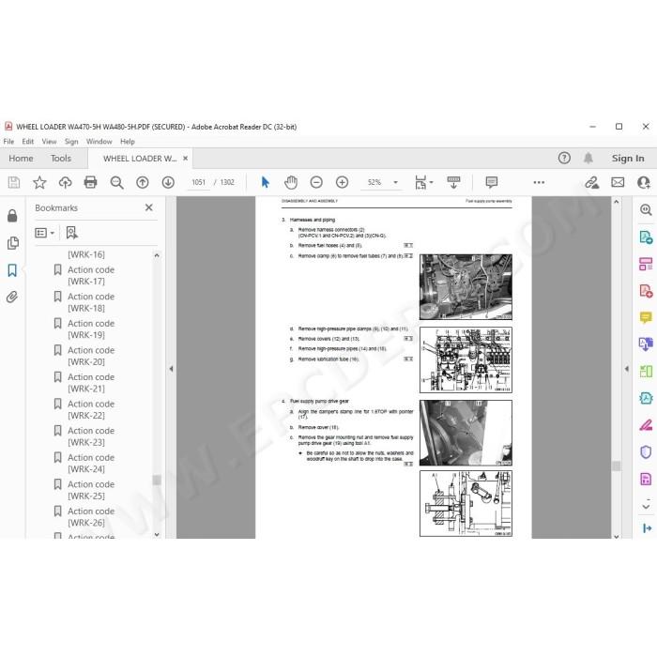Zoom out with minus icon
This screenshot has height=657, width=657.
pos(316,182)
